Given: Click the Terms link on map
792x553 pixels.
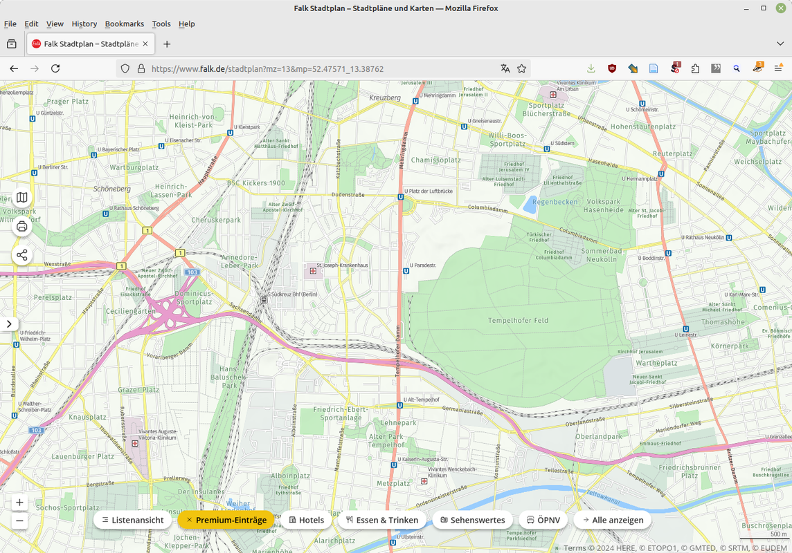Looking at the screenshot, I should pos(575,548).
